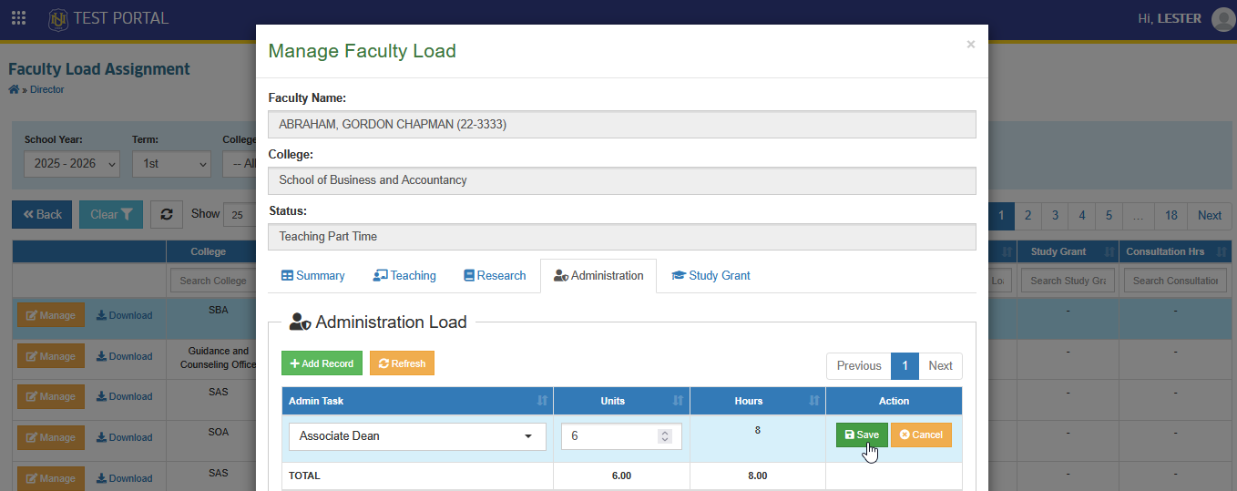Screen dimensions: 1237x491
Task: Open the Study Grant tab
Action: 711,275
